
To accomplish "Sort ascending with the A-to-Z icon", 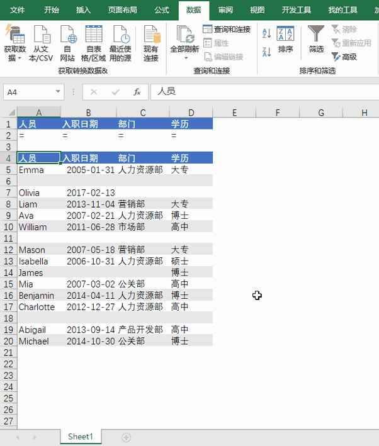I will (266, 34).
